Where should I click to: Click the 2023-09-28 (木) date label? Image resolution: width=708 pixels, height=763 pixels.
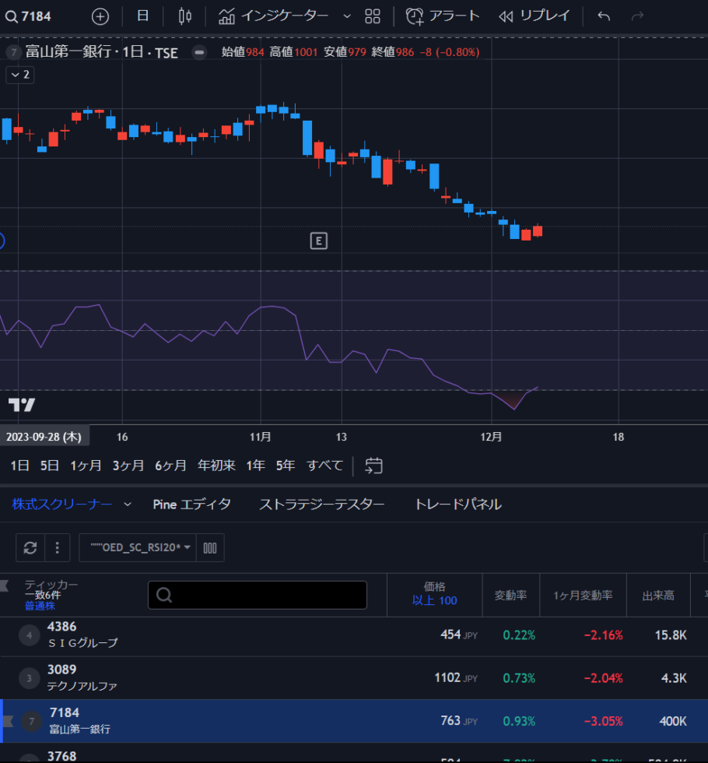(44, 437)
